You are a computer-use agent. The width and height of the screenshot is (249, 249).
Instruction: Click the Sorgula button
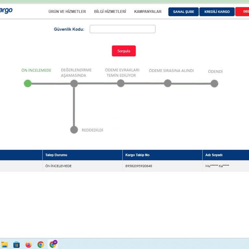pyautogui.click(x=124, y=51)
